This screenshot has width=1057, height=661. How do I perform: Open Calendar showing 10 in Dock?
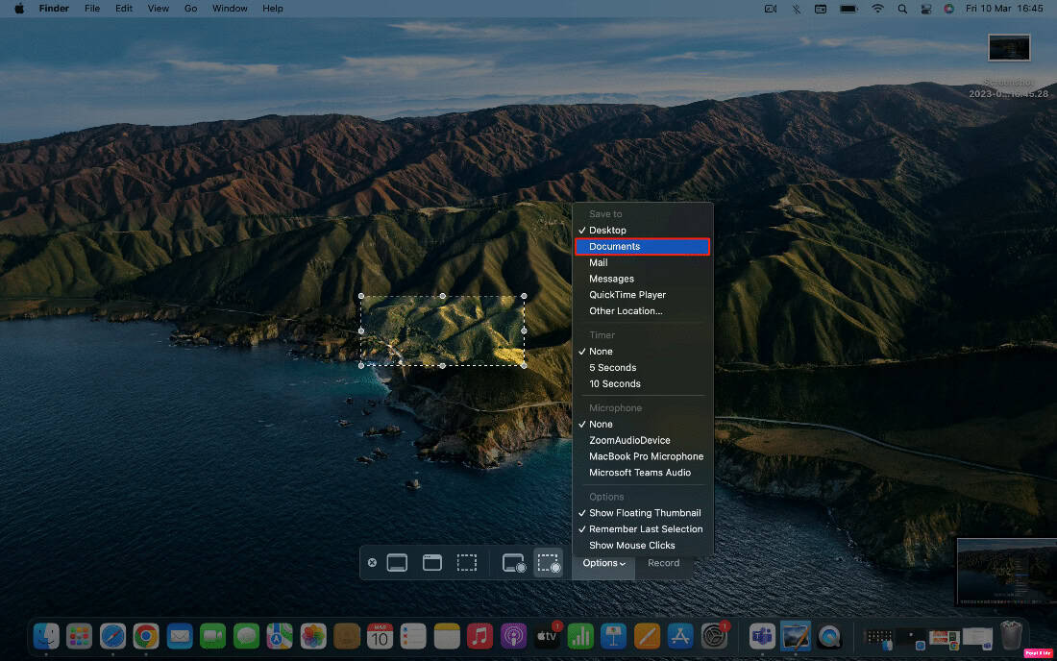pos(380,635)
